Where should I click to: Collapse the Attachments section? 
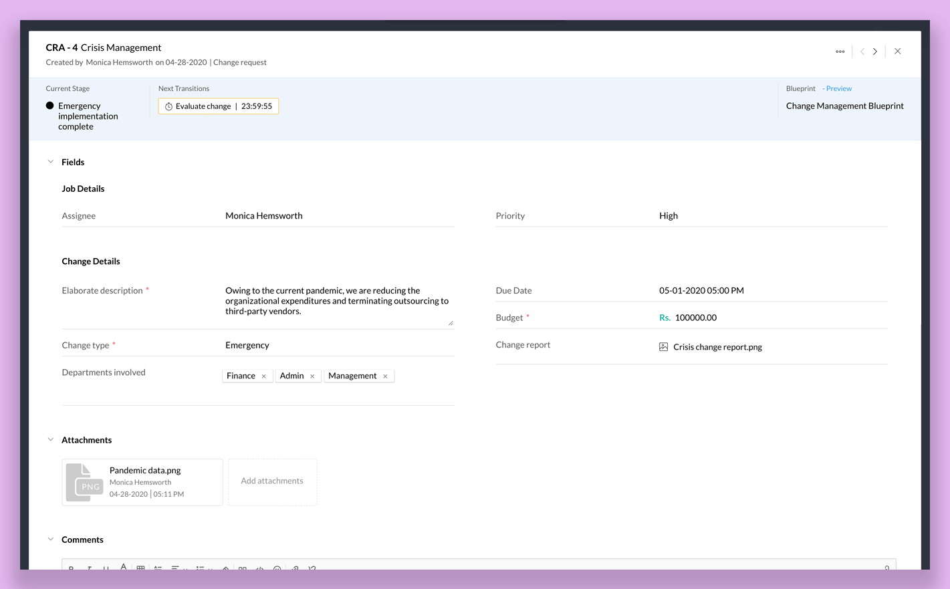(x=50, y=440)
